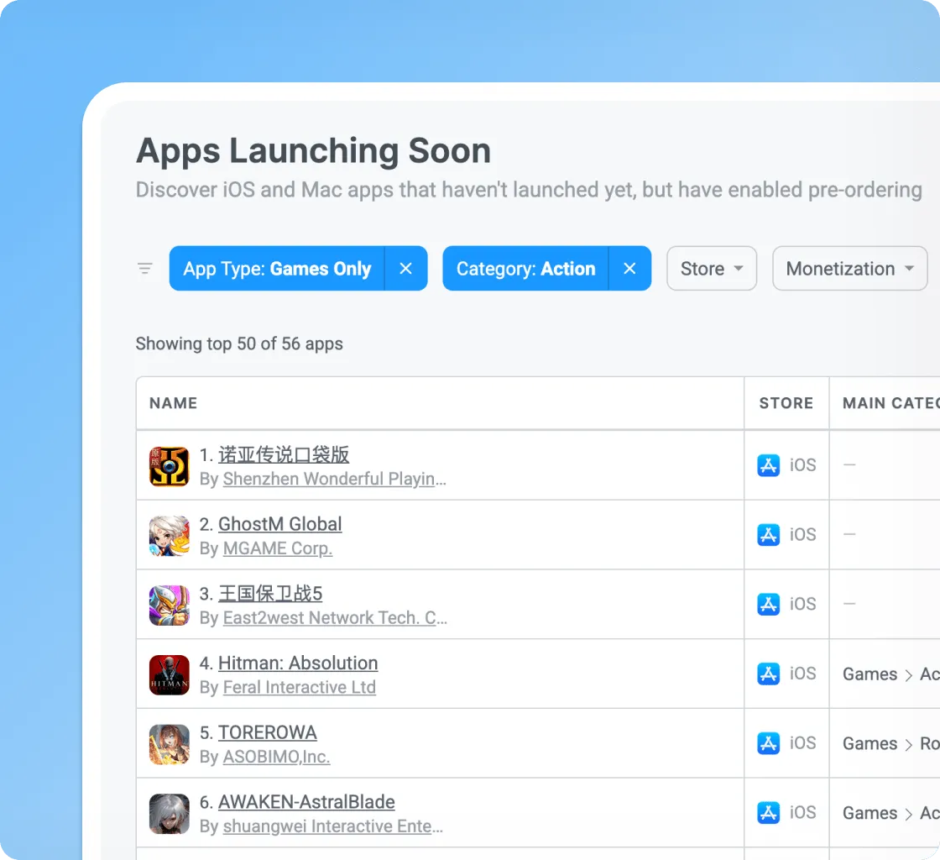Click the Hitman: Absolution app icon
This screenshot has height=860, width=940.
(x=169, y=674)
